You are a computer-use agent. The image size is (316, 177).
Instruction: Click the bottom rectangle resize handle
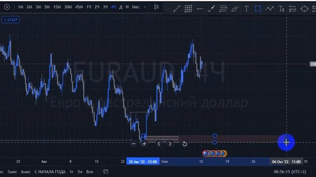215,143
